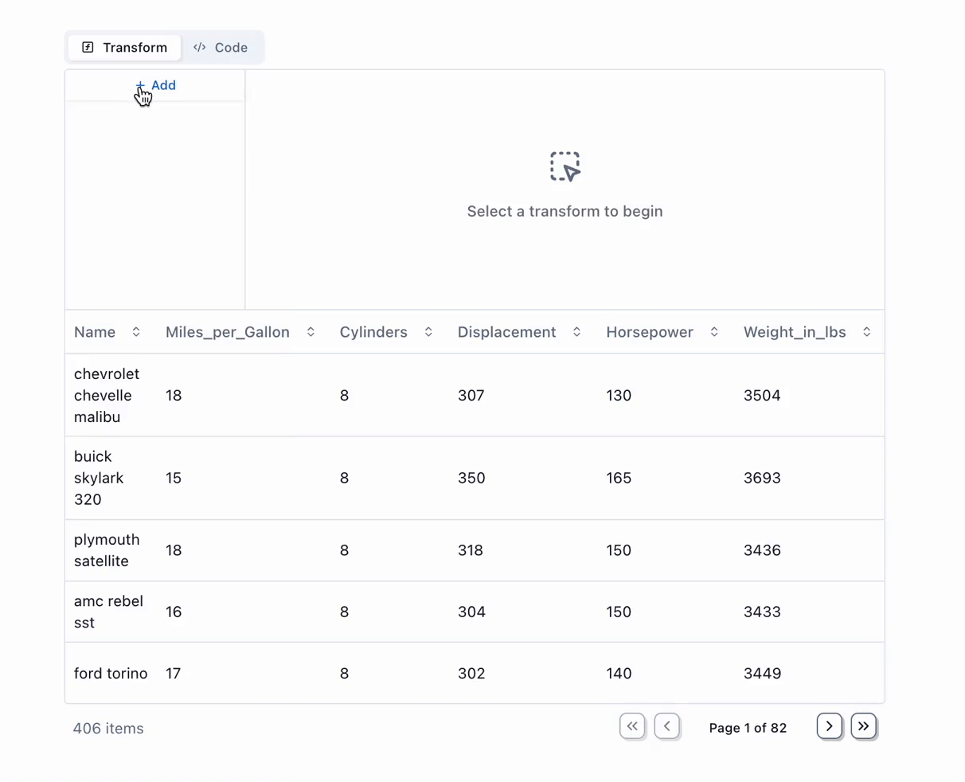Go to the next page of results
This screenshot has width=965, height=782.
pyautogui.click(x=829, y=726)
